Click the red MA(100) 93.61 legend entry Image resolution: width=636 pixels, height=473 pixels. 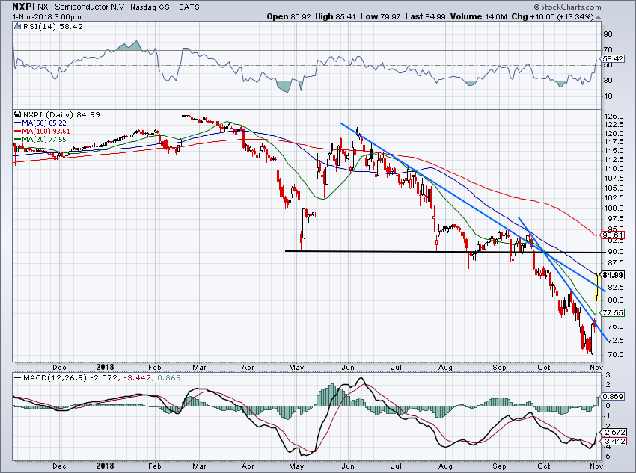(x=46, y=131)
